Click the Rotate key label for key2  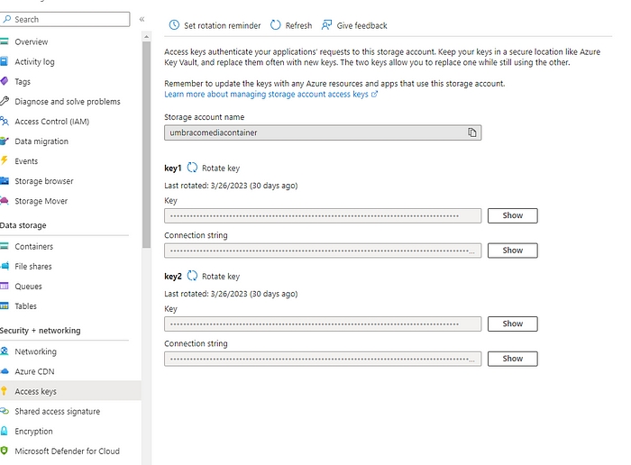click(x=221, y=277)
